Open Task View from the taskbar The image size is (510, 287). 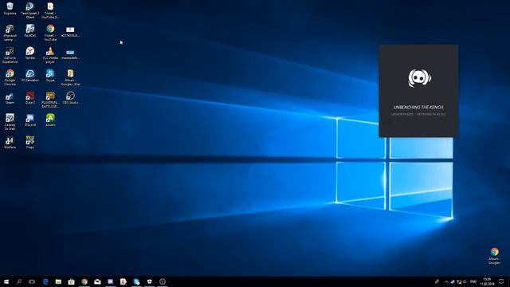click(32, 281)
